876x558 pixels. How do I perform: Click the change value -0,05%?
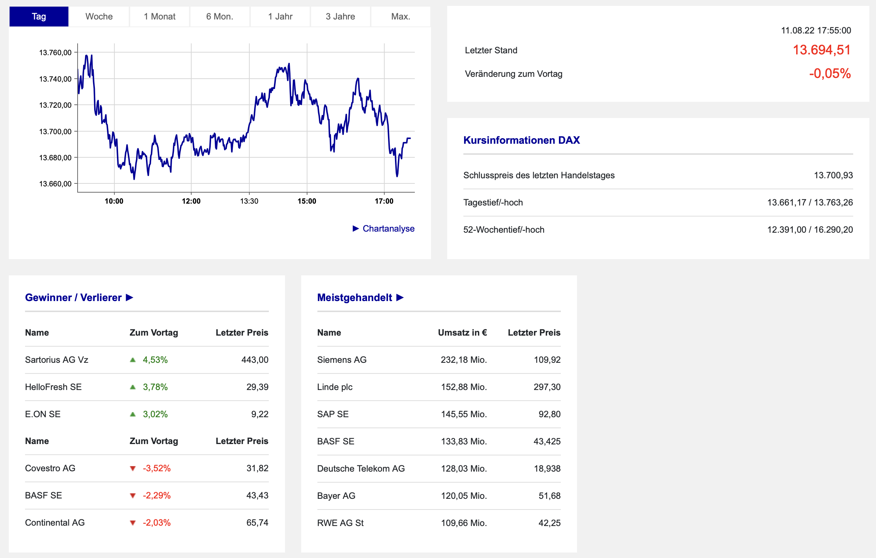[x=830, y=74]
